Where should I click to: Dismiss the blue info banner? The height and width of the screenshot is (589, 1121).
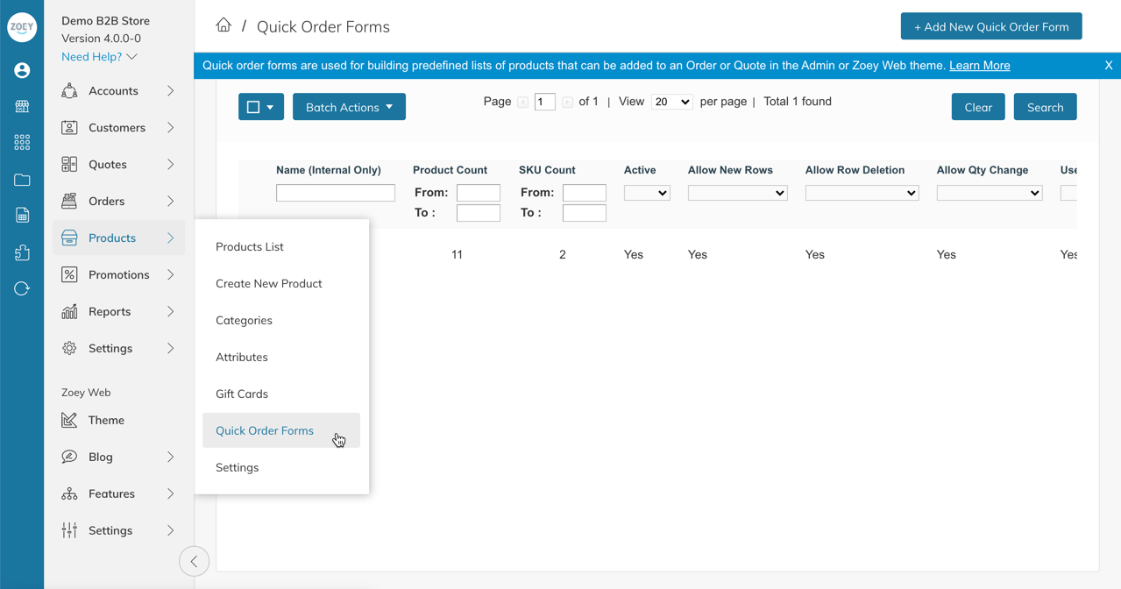click(1109, 66)
